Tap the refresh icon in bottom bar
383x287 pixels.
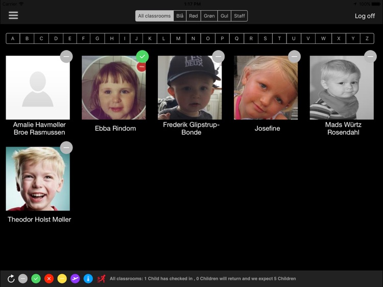tap(11, 279)
